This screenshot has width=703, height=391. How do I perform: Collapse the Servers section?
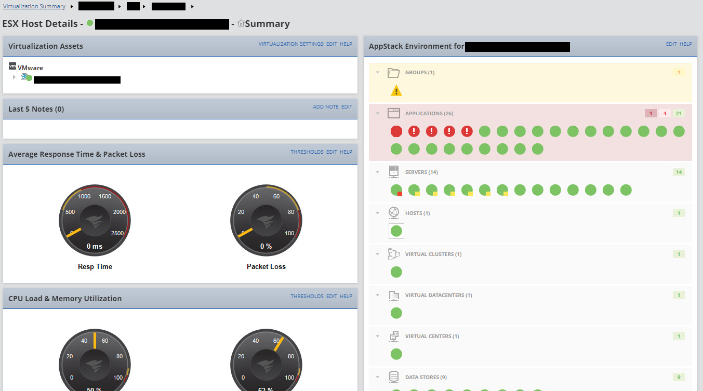(x=378, y=172)
